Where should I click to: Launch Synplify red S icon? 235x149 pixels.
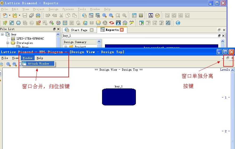click(x=112, y=23)
